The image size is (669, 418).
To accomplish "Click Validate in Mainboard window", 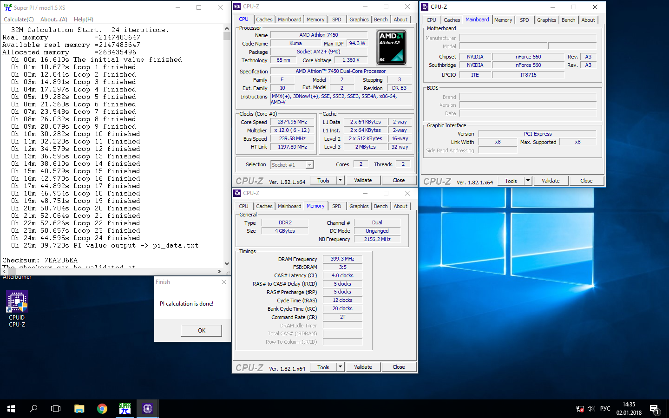I will (x=551, y=181).
